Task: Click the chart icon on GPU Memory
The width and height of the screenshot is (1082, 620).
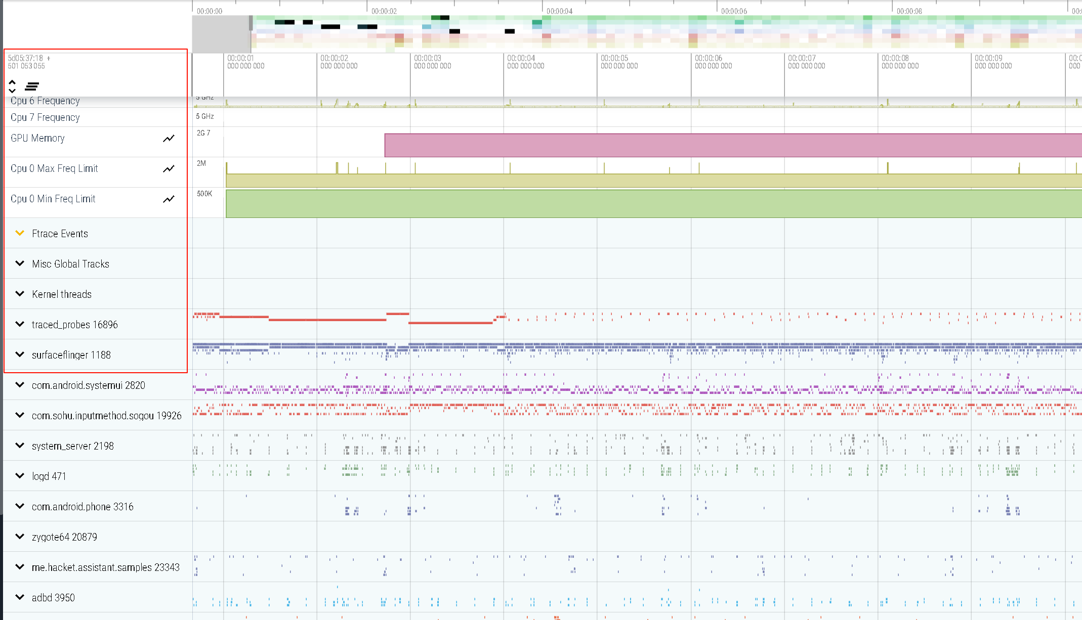Action: (x=169, y=139)
